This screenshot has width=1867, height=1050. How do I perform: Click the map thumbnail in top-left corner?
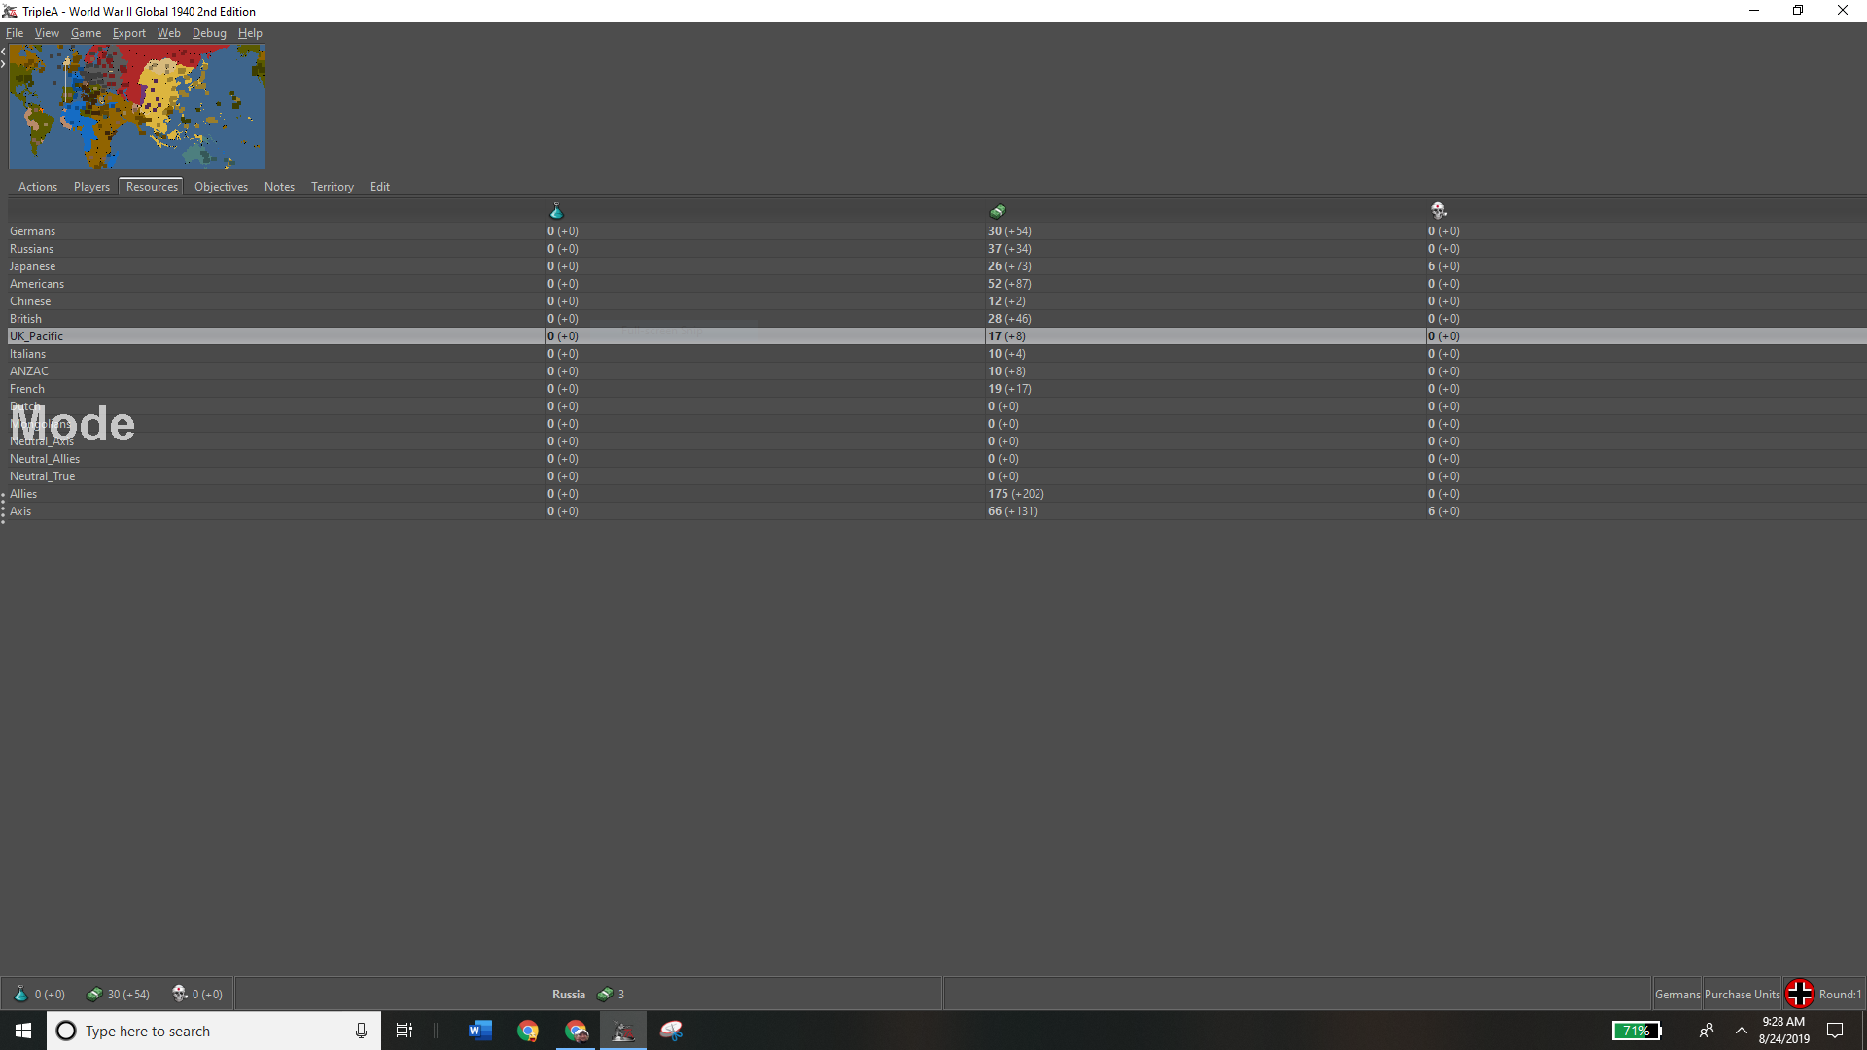click(136, 105)
